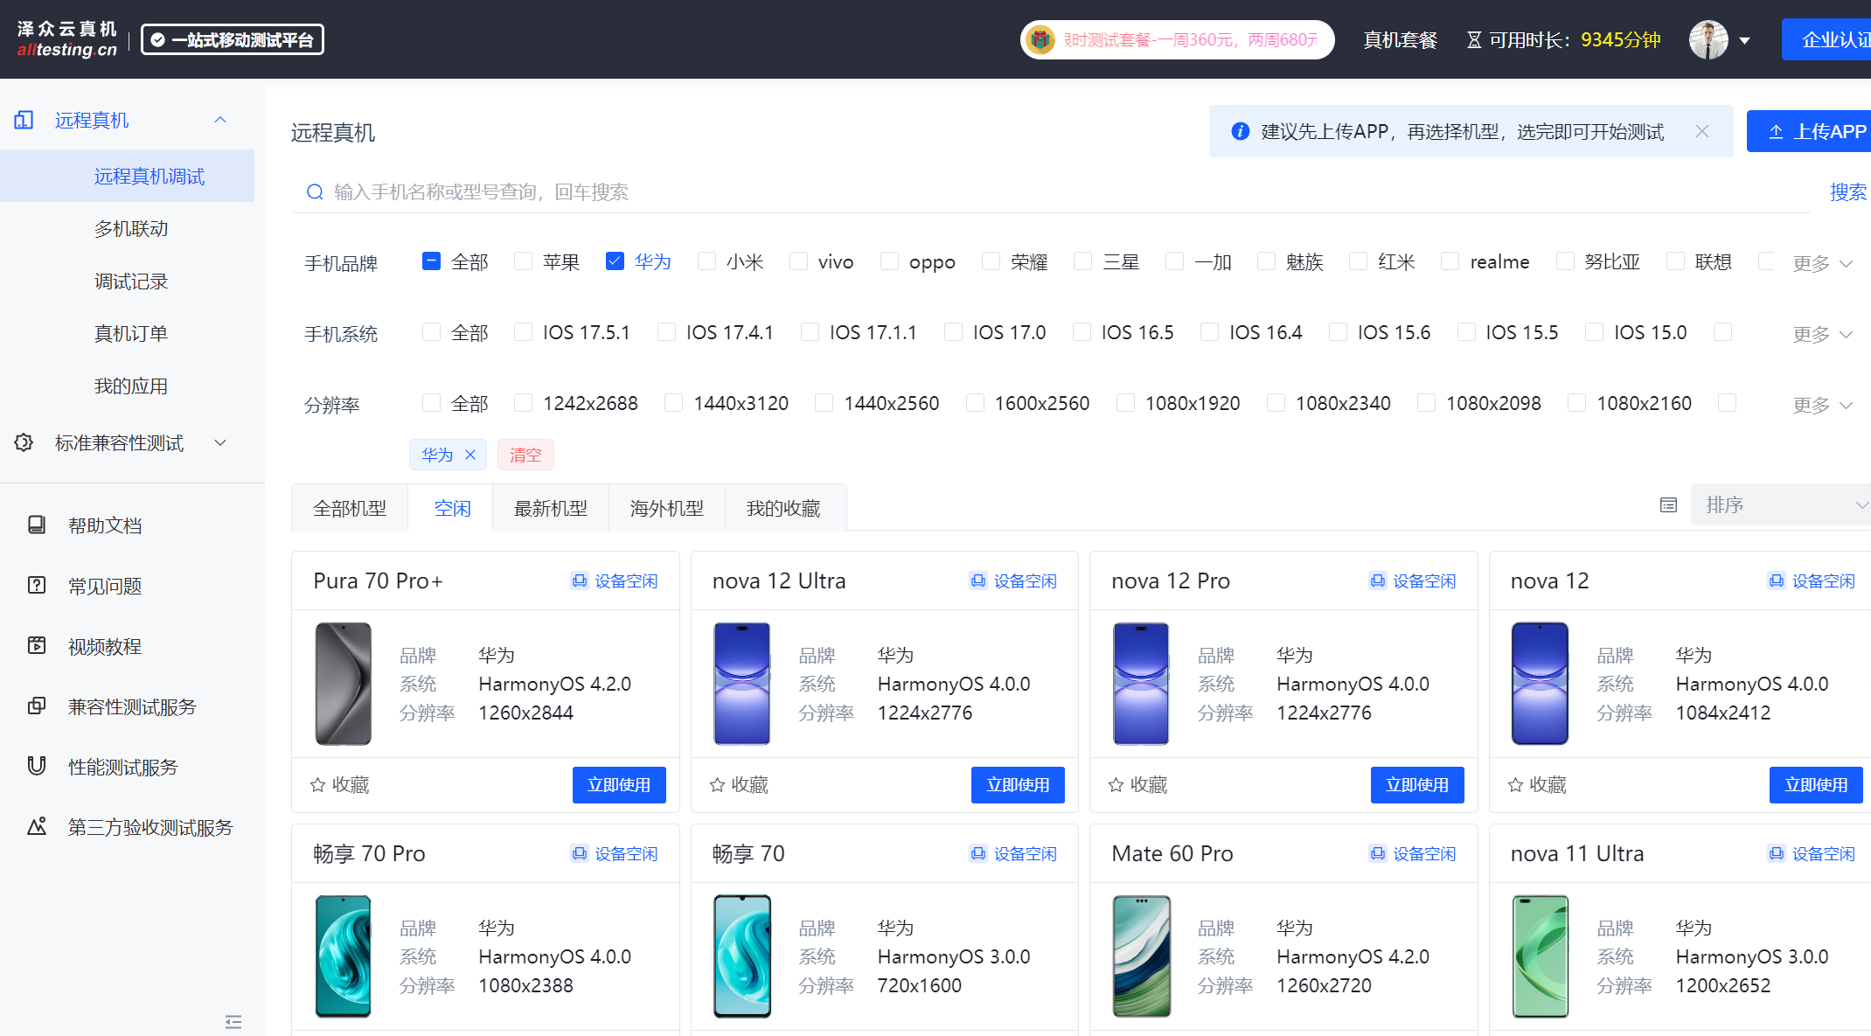Screen dimensions: 1871x1036
Task: Click the gift icon in promo banner
Action: (1040, 39)
